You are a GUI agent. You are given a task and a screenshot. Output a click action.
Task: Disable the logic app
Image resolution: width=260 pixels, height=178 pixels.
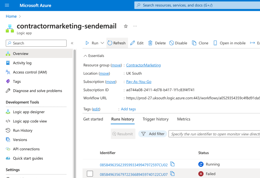click(x=178, y=43)
